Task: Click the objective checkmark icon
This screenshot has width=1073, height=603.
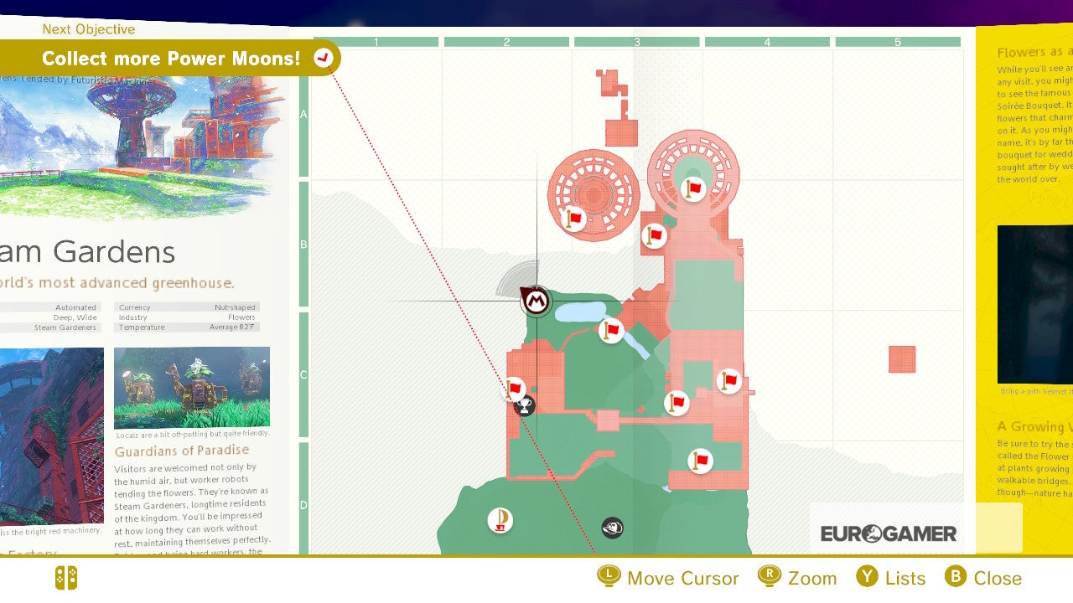Action: (323, 58)
